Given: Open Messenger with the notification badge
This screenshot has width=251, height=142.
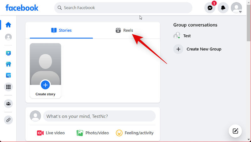Looking at the screenshot, I should 210,8.
